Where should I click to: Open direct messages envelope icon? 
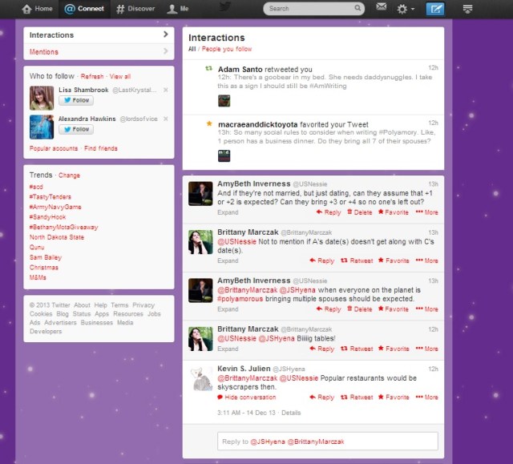pyautogui.click(x=382, y=6)
